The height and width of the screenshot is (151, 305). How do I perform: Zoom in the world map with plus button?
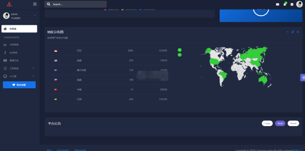pos(180,50)
